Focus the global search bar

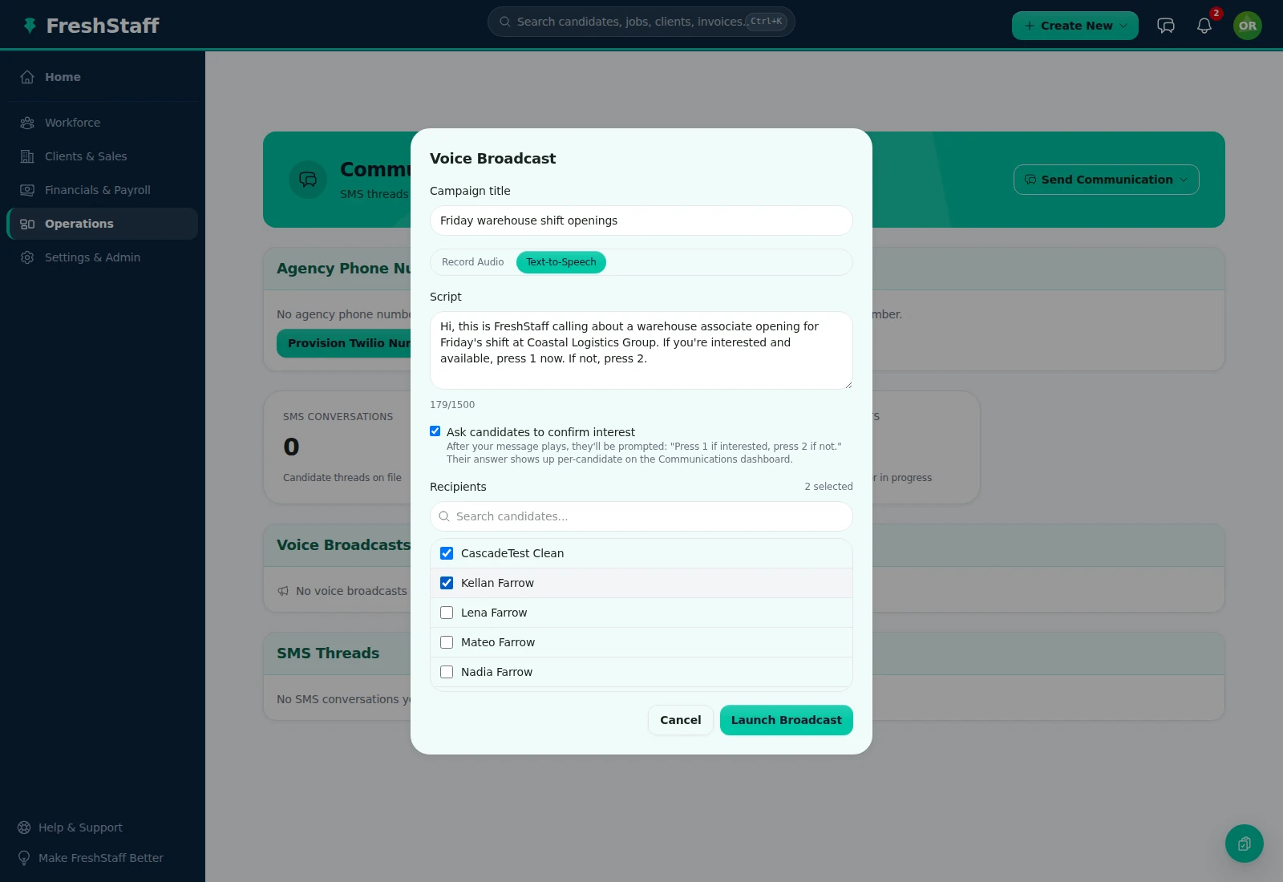click(x=641, y=22)
